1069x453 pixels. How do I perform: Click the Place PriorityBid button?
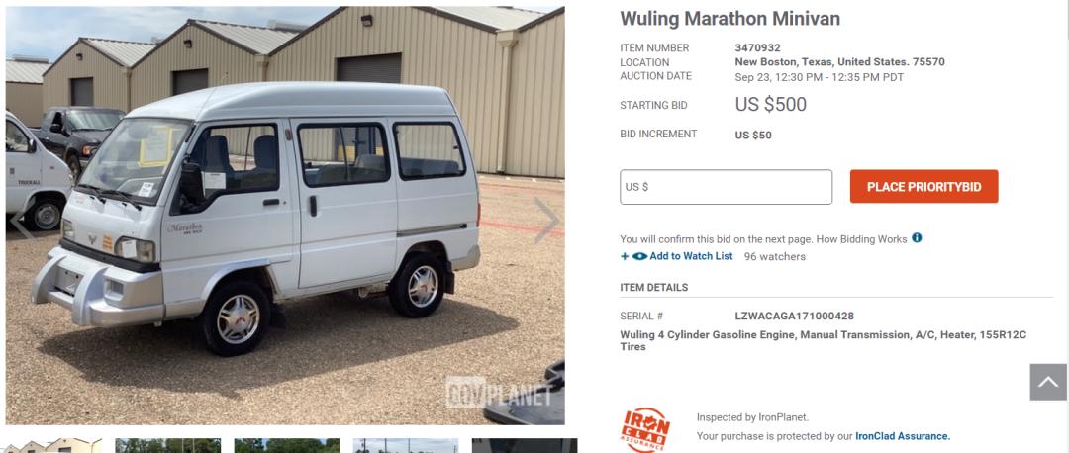click(x=923, y=187)
